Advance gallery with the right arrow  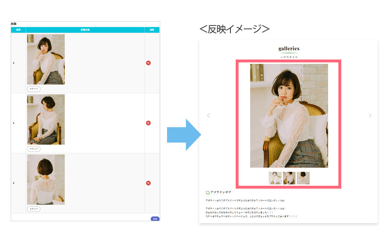[x=370, y=115]
